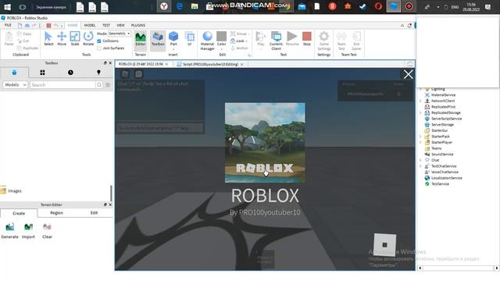The width and height of the screenshot is (500, 281).
Task: Select ServerScriptService in Explorer
Action: tap(443, 119)
